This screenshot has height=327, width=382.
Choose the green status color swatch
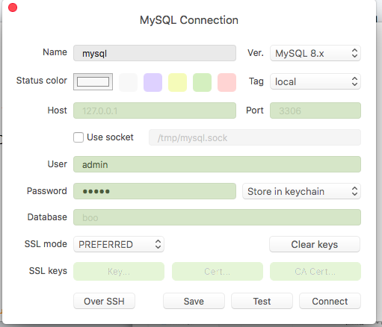click(202, 82)
